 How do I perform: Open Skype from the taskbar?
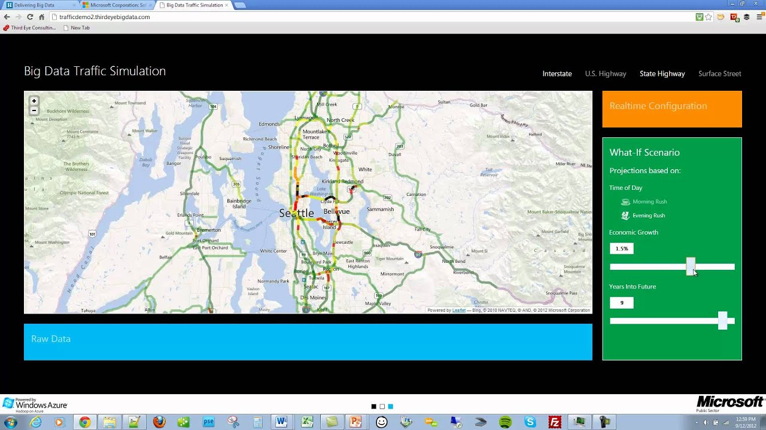(x=530, y=422)
